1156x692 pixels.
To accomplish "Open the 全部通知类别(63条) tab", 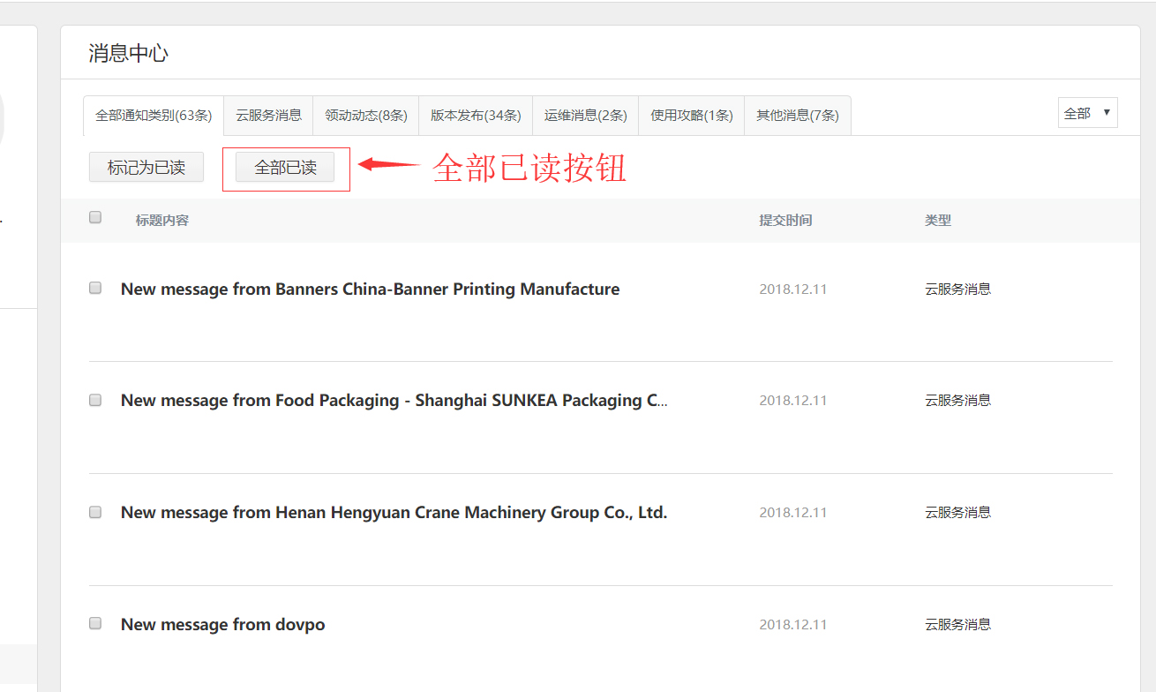I will [x=154, y=116].
